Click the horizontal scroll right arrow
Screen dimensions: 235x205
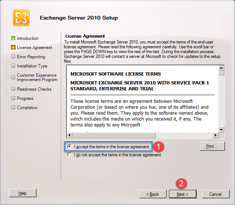point(215,135)
